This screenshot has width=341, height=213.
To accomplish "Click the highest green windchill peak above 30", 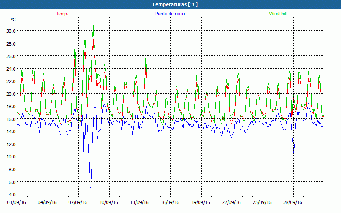I will (x=93, y=26).
